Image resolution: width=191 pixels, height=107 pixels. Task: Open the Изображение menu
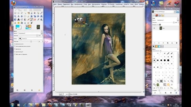tap(78, 4)
